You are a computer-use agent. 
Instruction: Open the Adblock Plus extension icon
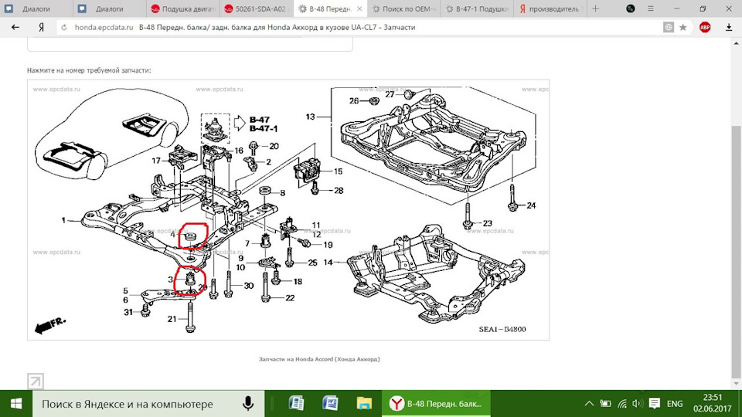click(705, 28)
